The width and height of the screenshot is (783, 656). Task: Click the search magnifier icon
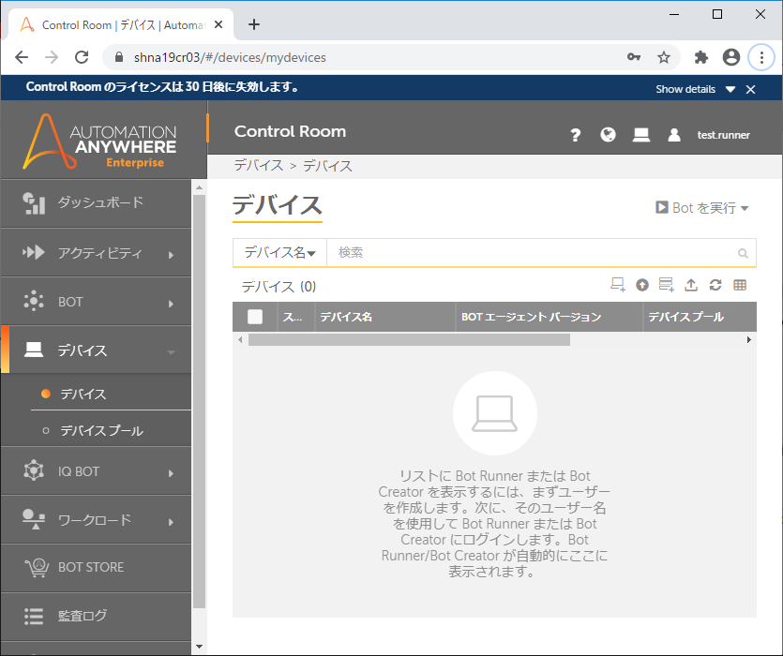click(x=743, y=253)
